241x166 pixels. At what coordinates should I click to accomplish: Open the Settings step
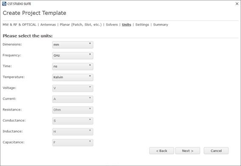[142, 25]
